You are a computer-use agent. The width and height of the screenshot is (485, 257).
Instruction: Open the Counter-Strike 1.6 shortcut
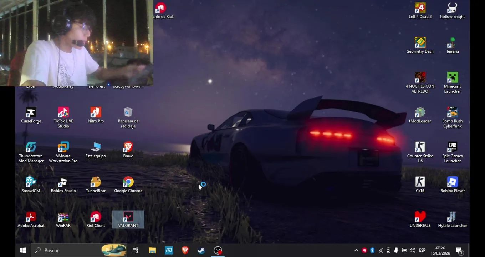coord(420,152)
